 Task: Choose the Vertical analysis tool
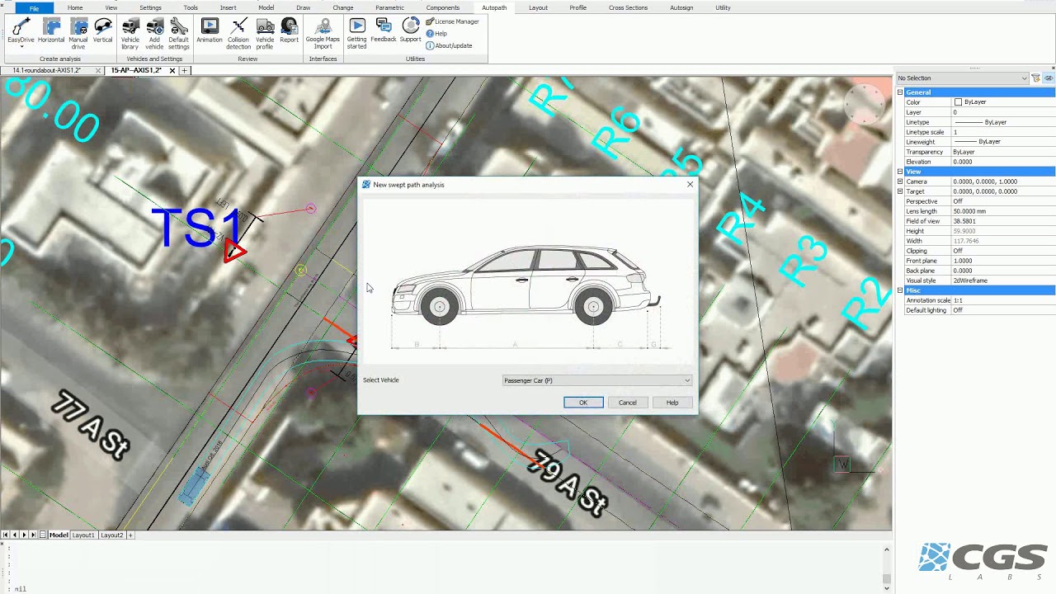click(x=103, y=31)
